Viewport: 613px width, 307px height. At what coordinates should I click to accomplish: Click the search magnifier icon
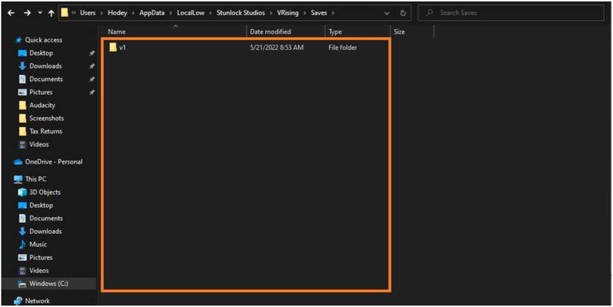[429, 13]
